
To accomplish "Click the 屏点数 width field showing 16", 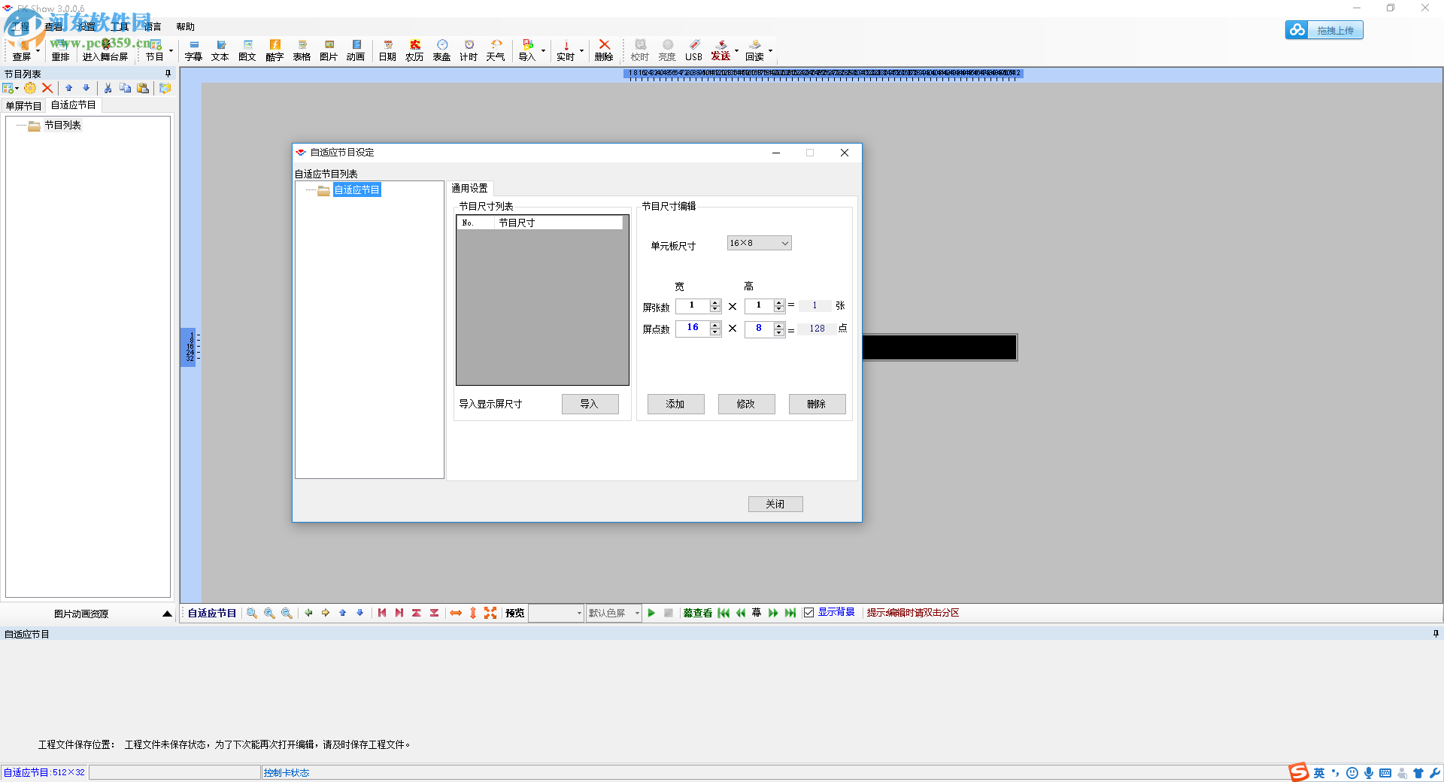I will [693, 328].
